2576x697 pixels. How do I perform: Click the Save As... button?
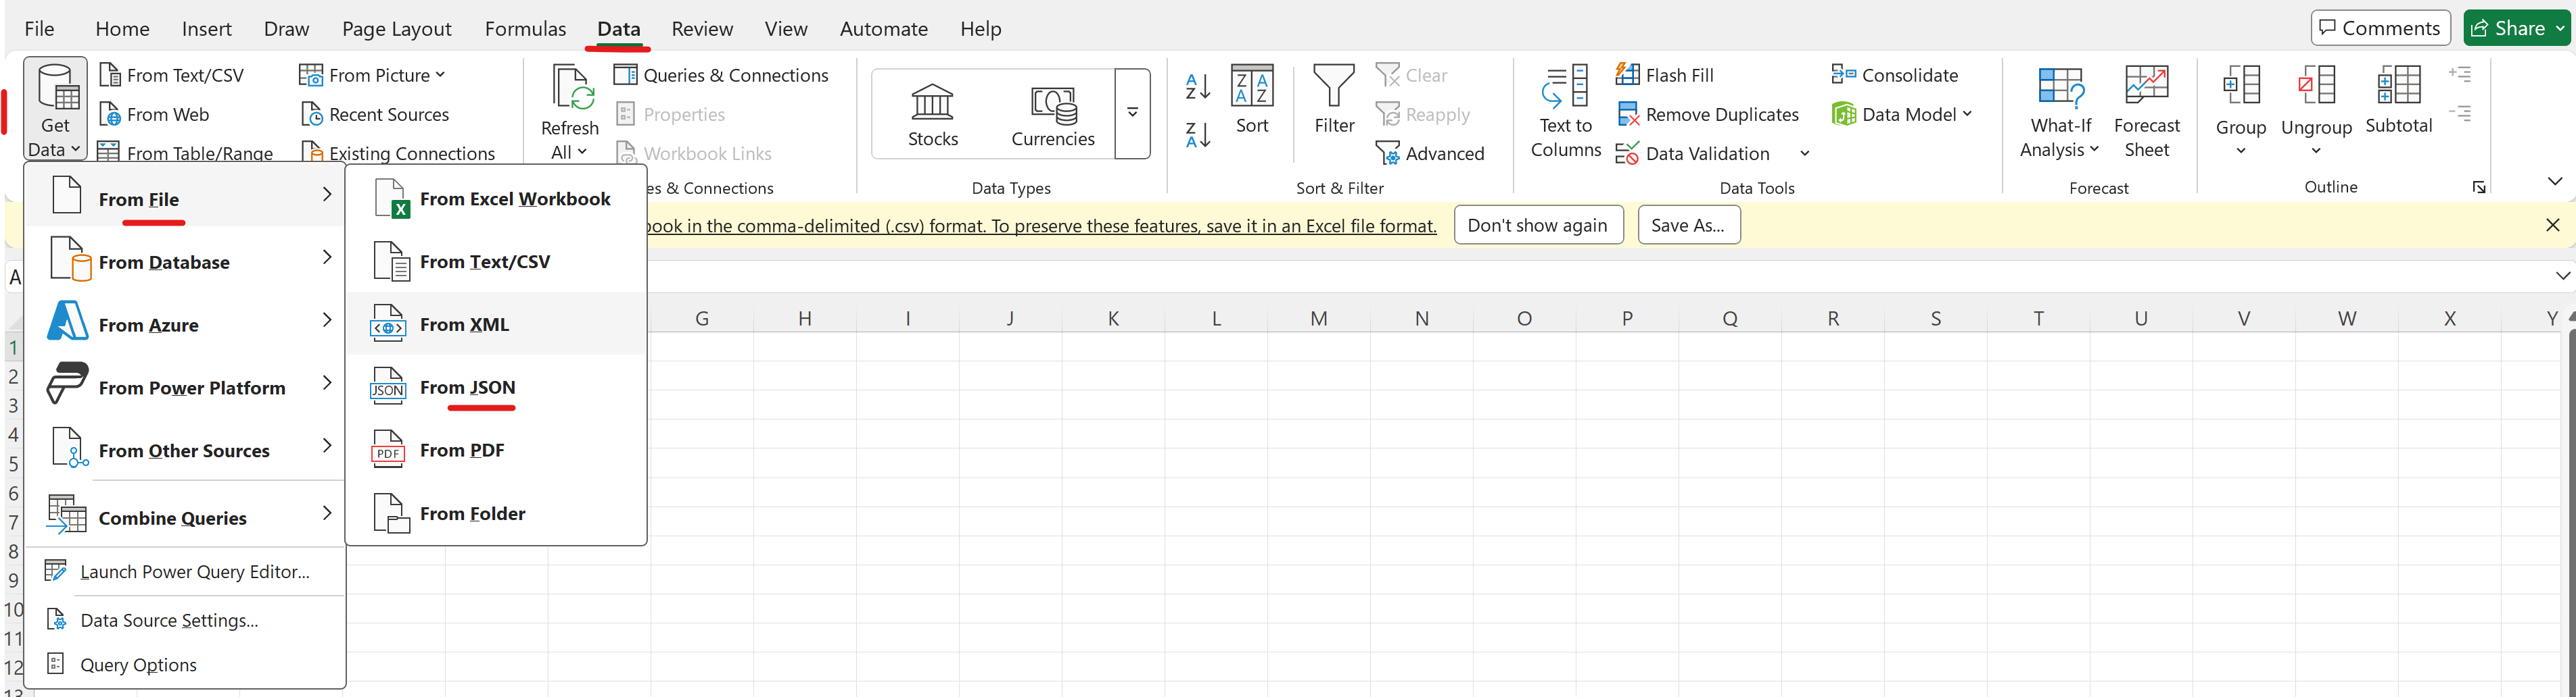point(1689,226)
